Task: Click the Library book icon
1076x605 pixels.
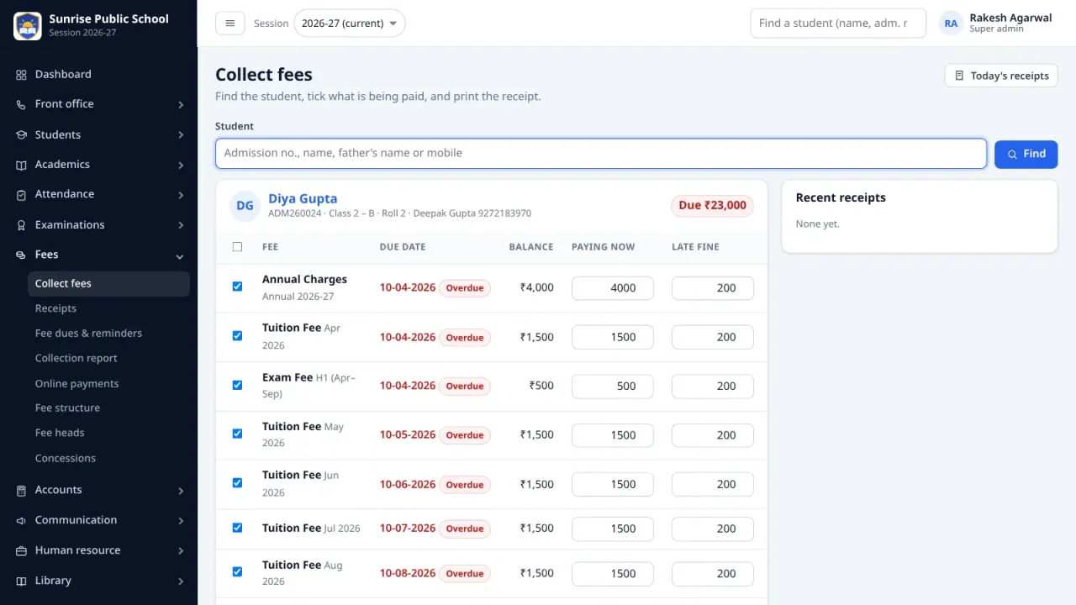Action: (21, 581)
